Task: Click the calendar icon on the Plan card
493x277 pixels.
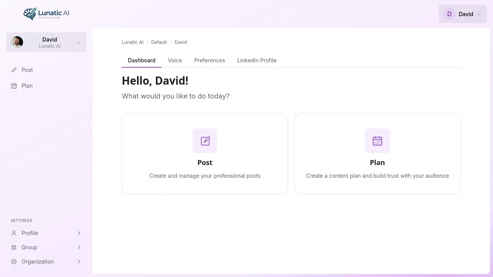Action: (377, 140)
